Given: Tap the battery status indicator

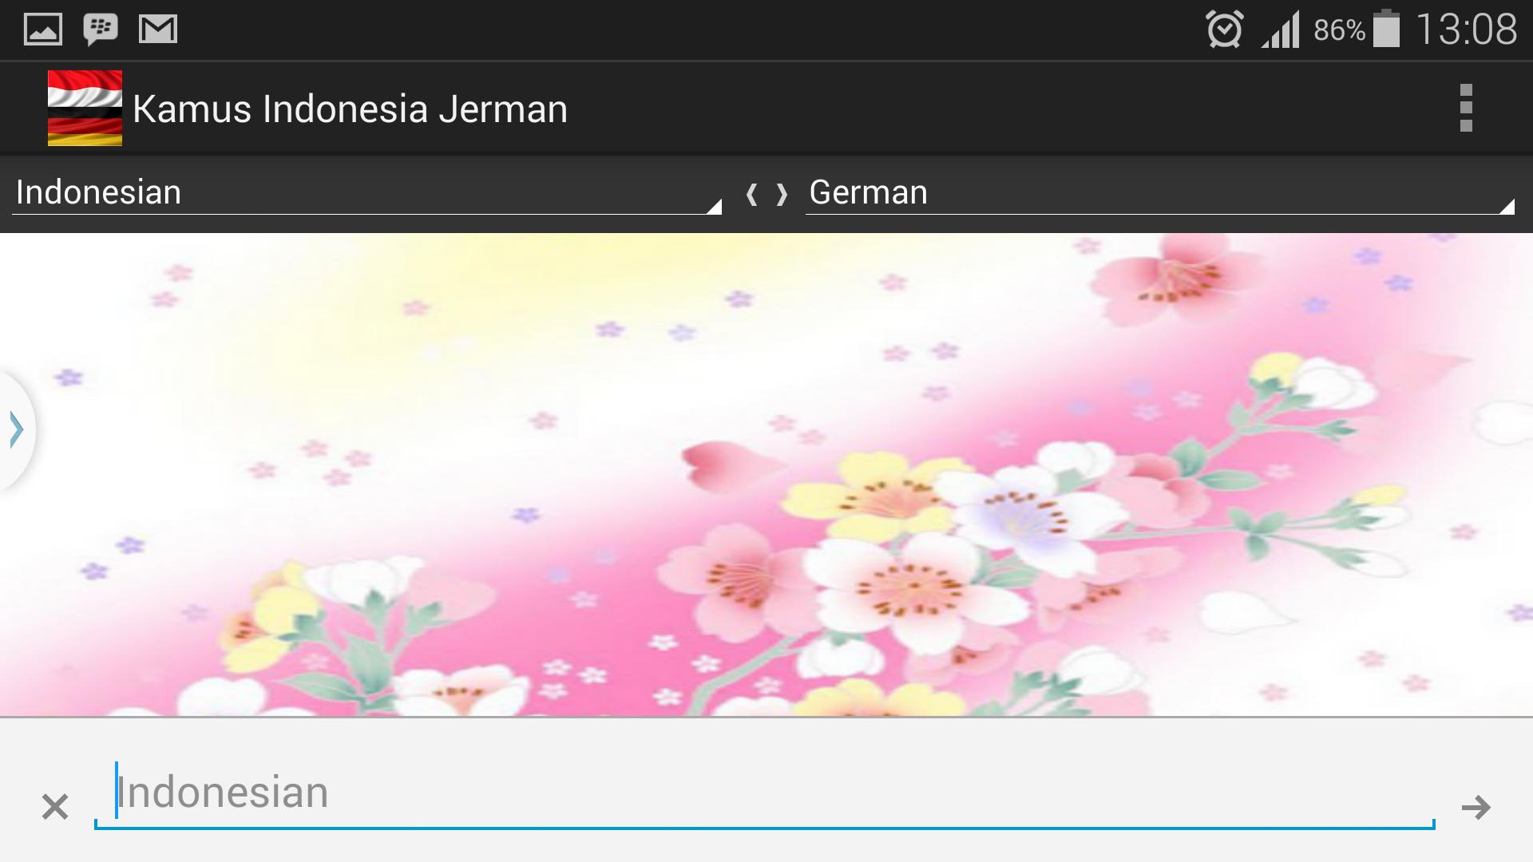Looking at the screenshot, I should click(x=1386, y=29).
